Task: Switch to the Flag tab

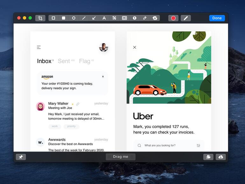Action: pyautogui.click(x=85, y=61)
